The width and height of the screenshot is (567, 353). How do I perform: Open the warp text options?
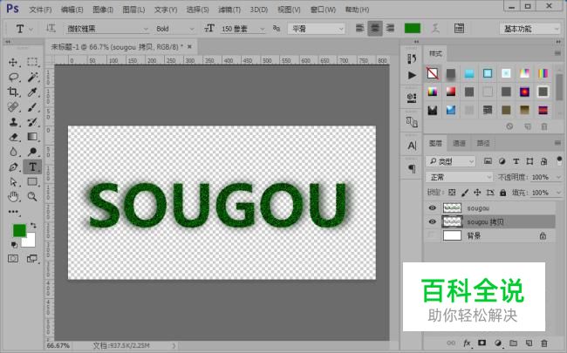point(436,29)
